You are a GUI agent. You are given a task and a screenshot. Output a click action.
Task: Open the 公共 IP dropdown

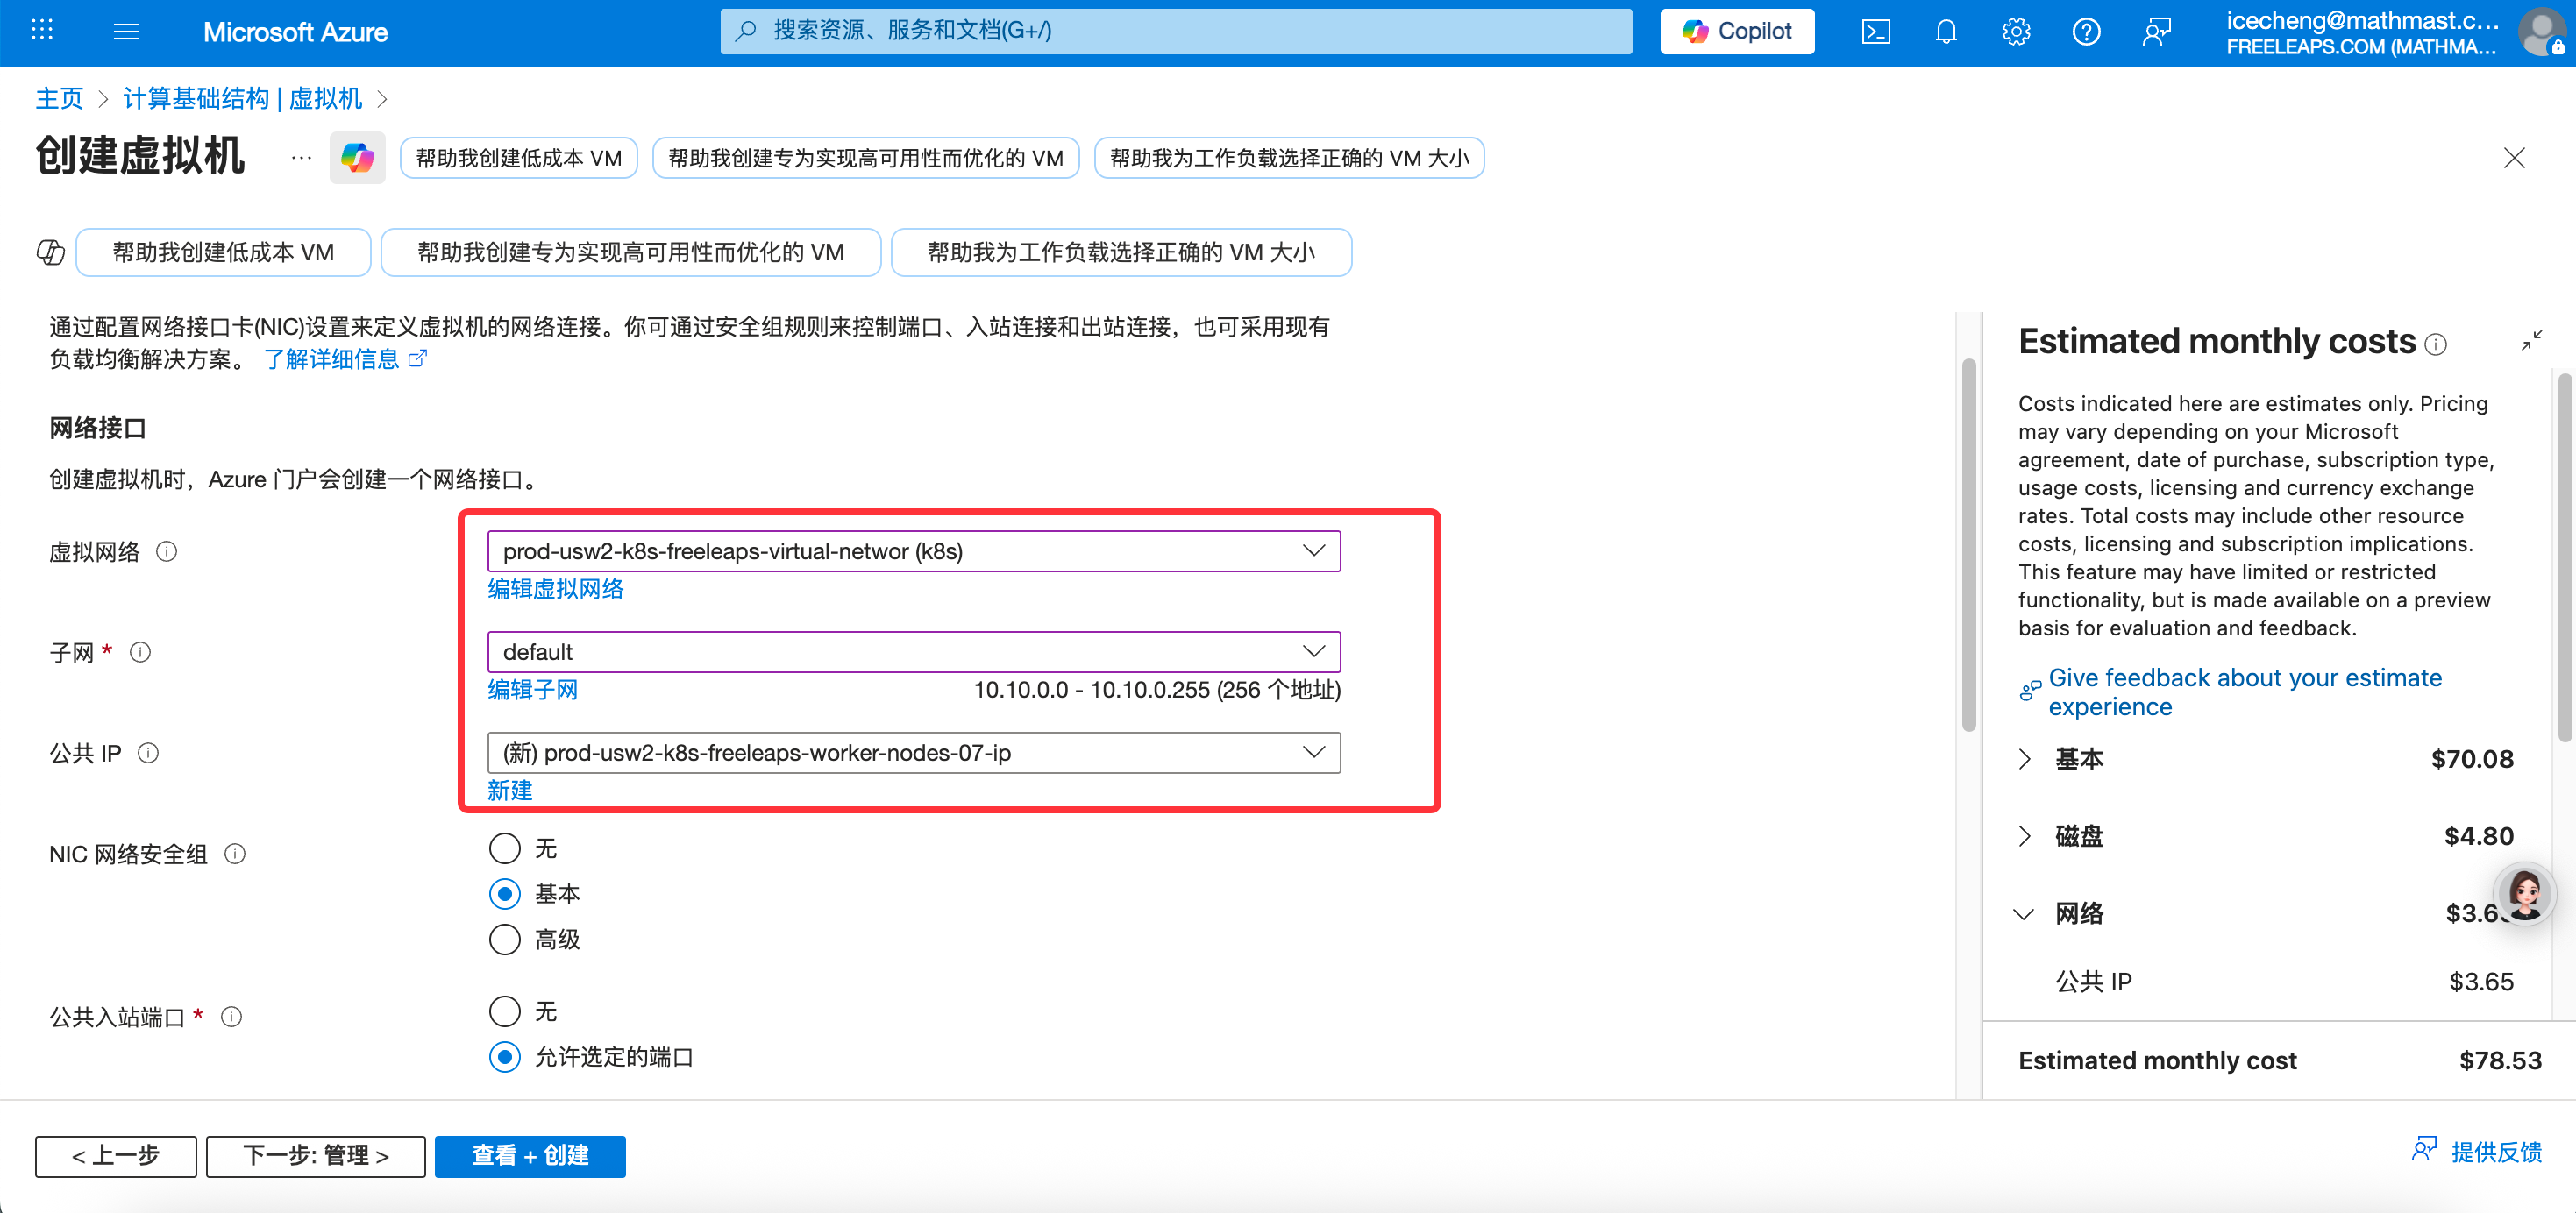(x=913, y=752)
